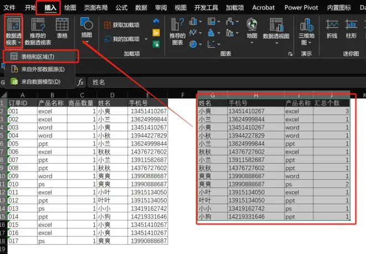Open the Charts group dialog launcher

pos(290,54)
